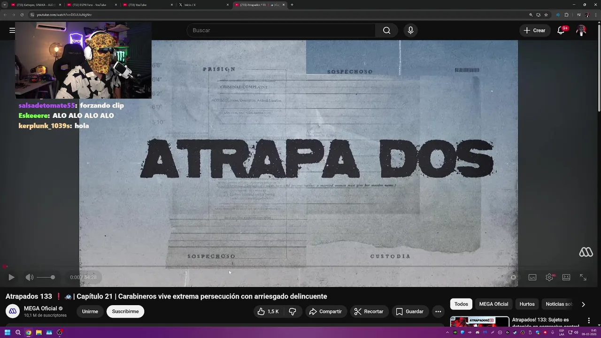This screenshot has width=601, height=338.
Task: Save the video with Guardar
Action: click(x=409, y=311)
